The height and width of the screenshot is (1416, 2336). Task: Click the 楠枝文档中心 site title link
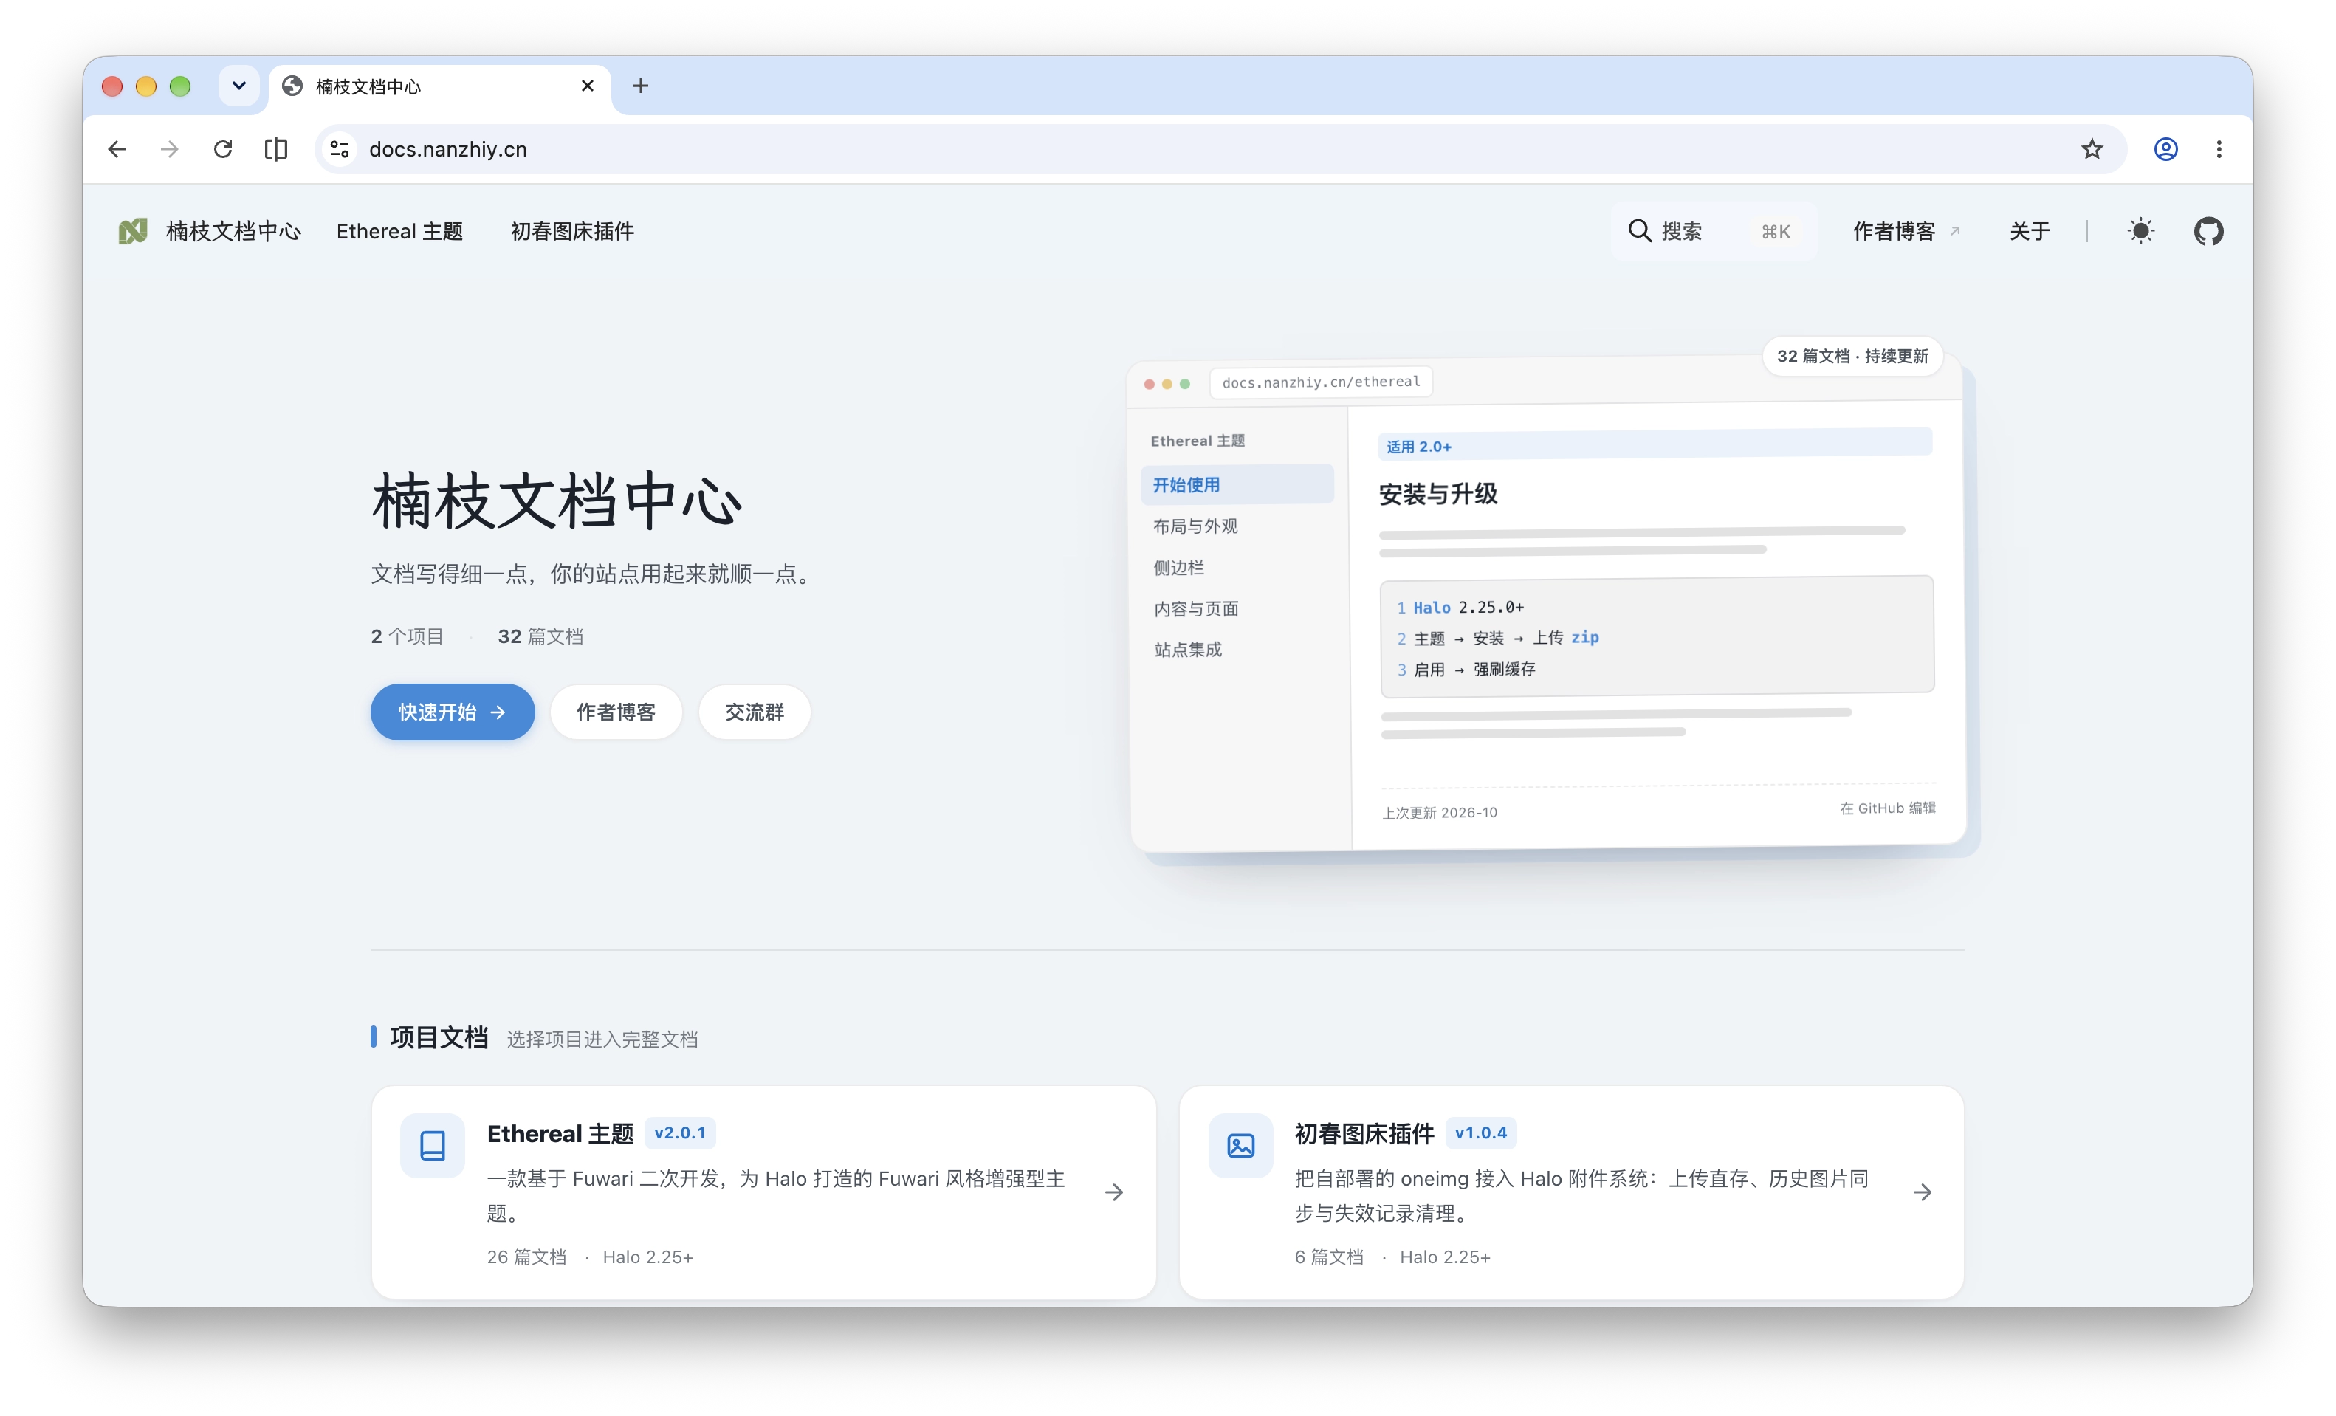(x=233, y=230)
